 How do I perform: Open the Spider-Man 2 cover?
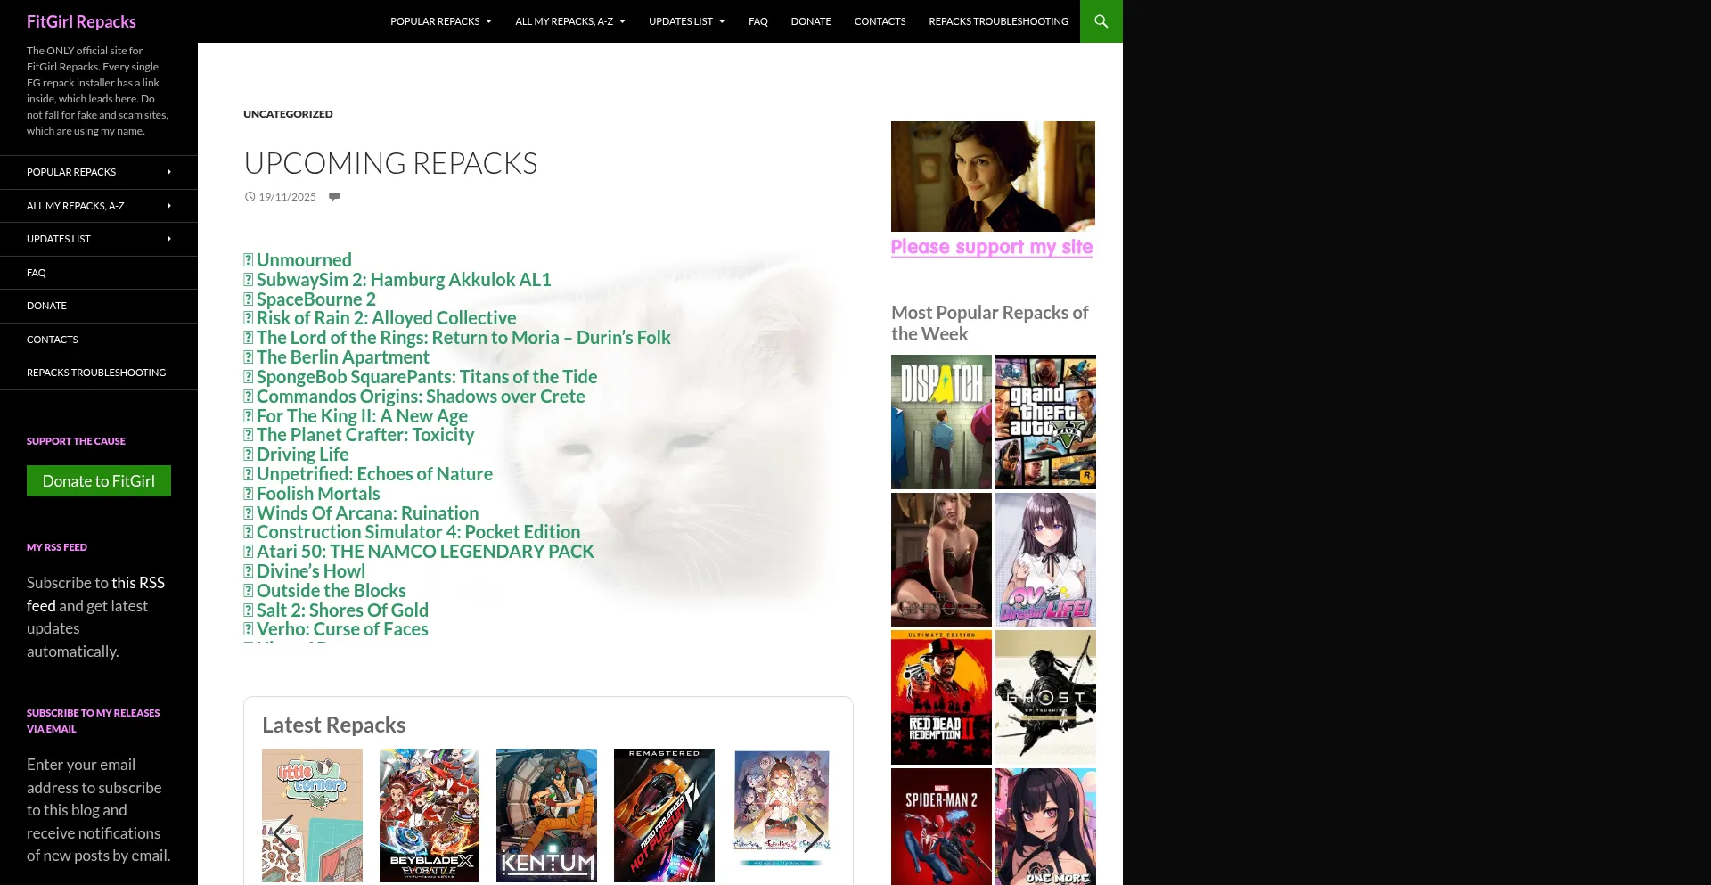tap(941, 826)
